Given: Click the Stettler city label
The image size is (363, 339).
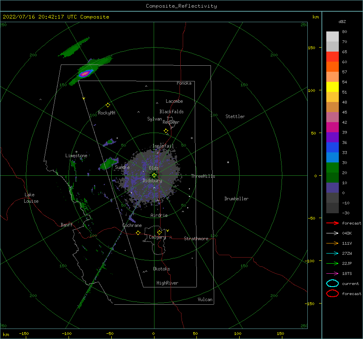Looking at the screenshot, I should click(x=235, y=116).
